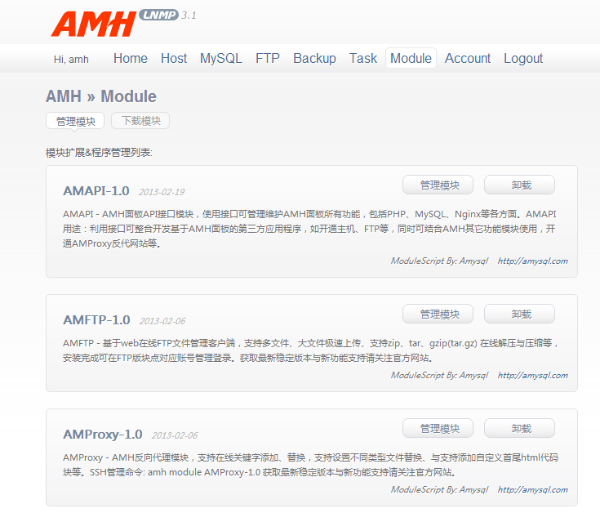Open the MySQL section
This screenshot has width=600, height=513.
221,59
